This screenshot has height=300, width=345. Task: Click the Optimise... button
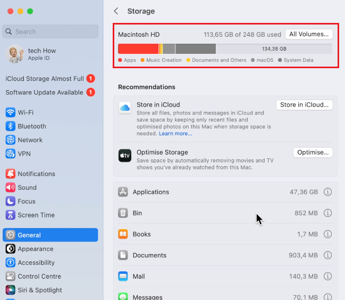tap(313, 152)
